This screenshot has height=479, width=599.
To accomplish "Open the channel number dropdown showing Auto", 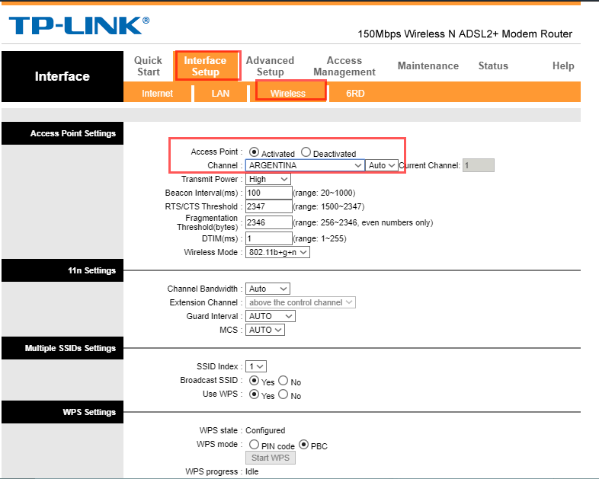I will point(382,165).
